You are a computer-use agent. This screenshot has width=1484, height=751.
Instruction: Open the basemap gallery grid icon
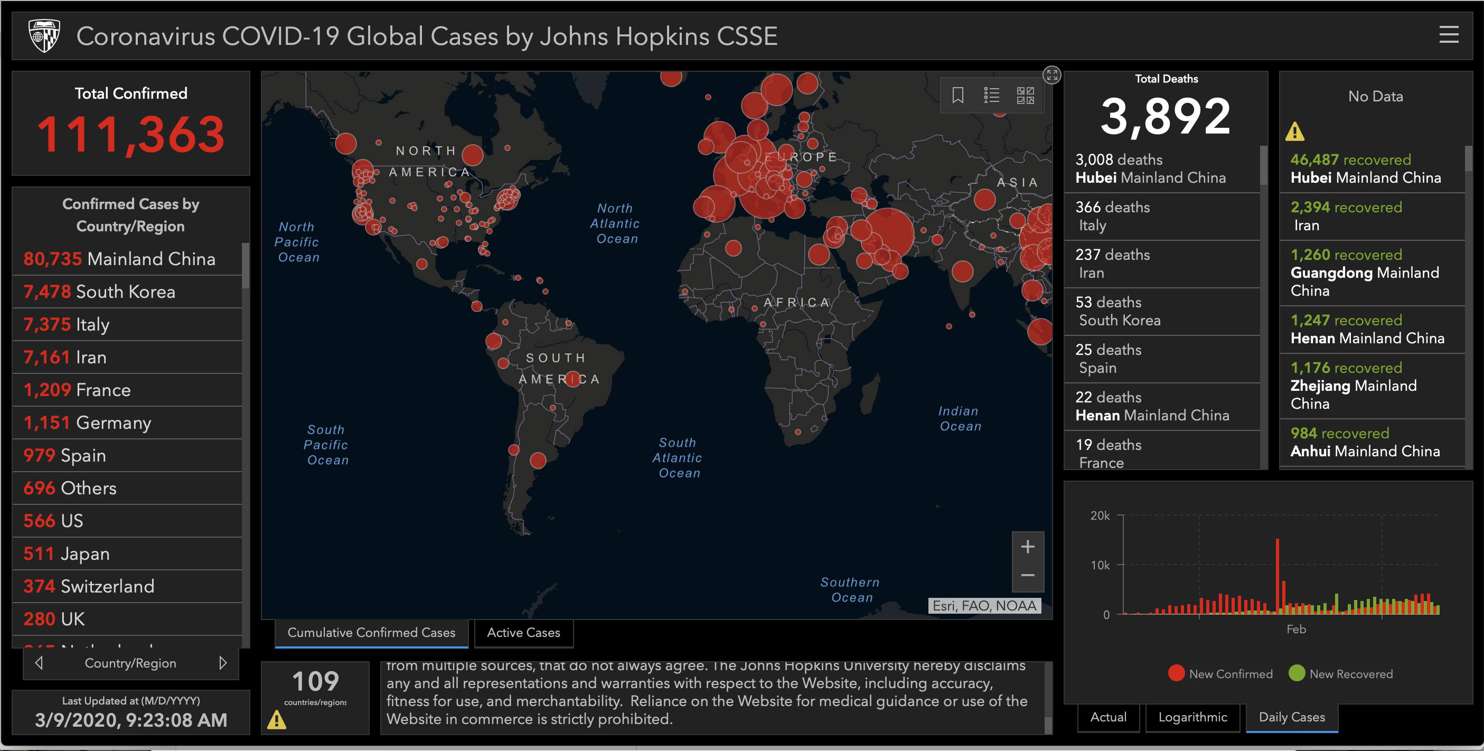[1026, 95]
